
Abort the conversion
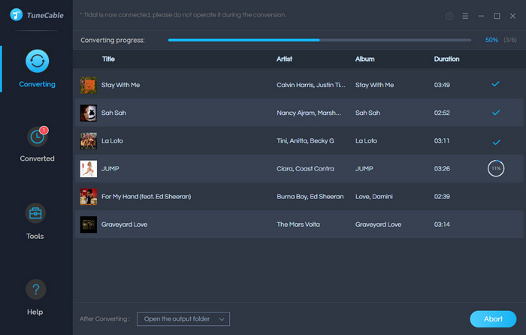493,319
